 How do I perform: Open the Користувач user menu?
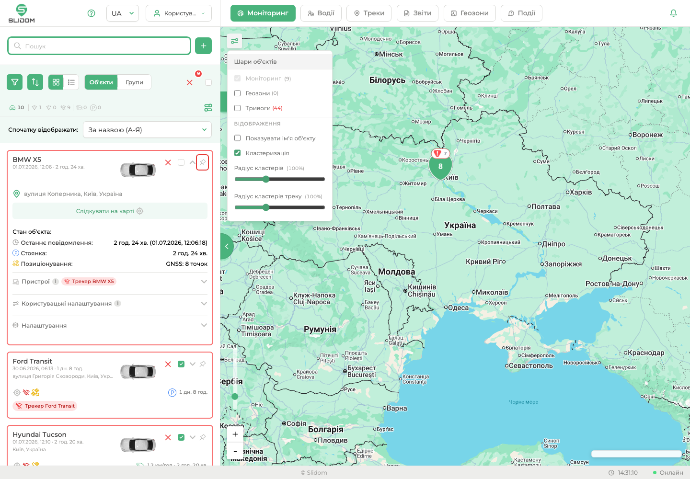pyautogui.click(x=179, y=13)
